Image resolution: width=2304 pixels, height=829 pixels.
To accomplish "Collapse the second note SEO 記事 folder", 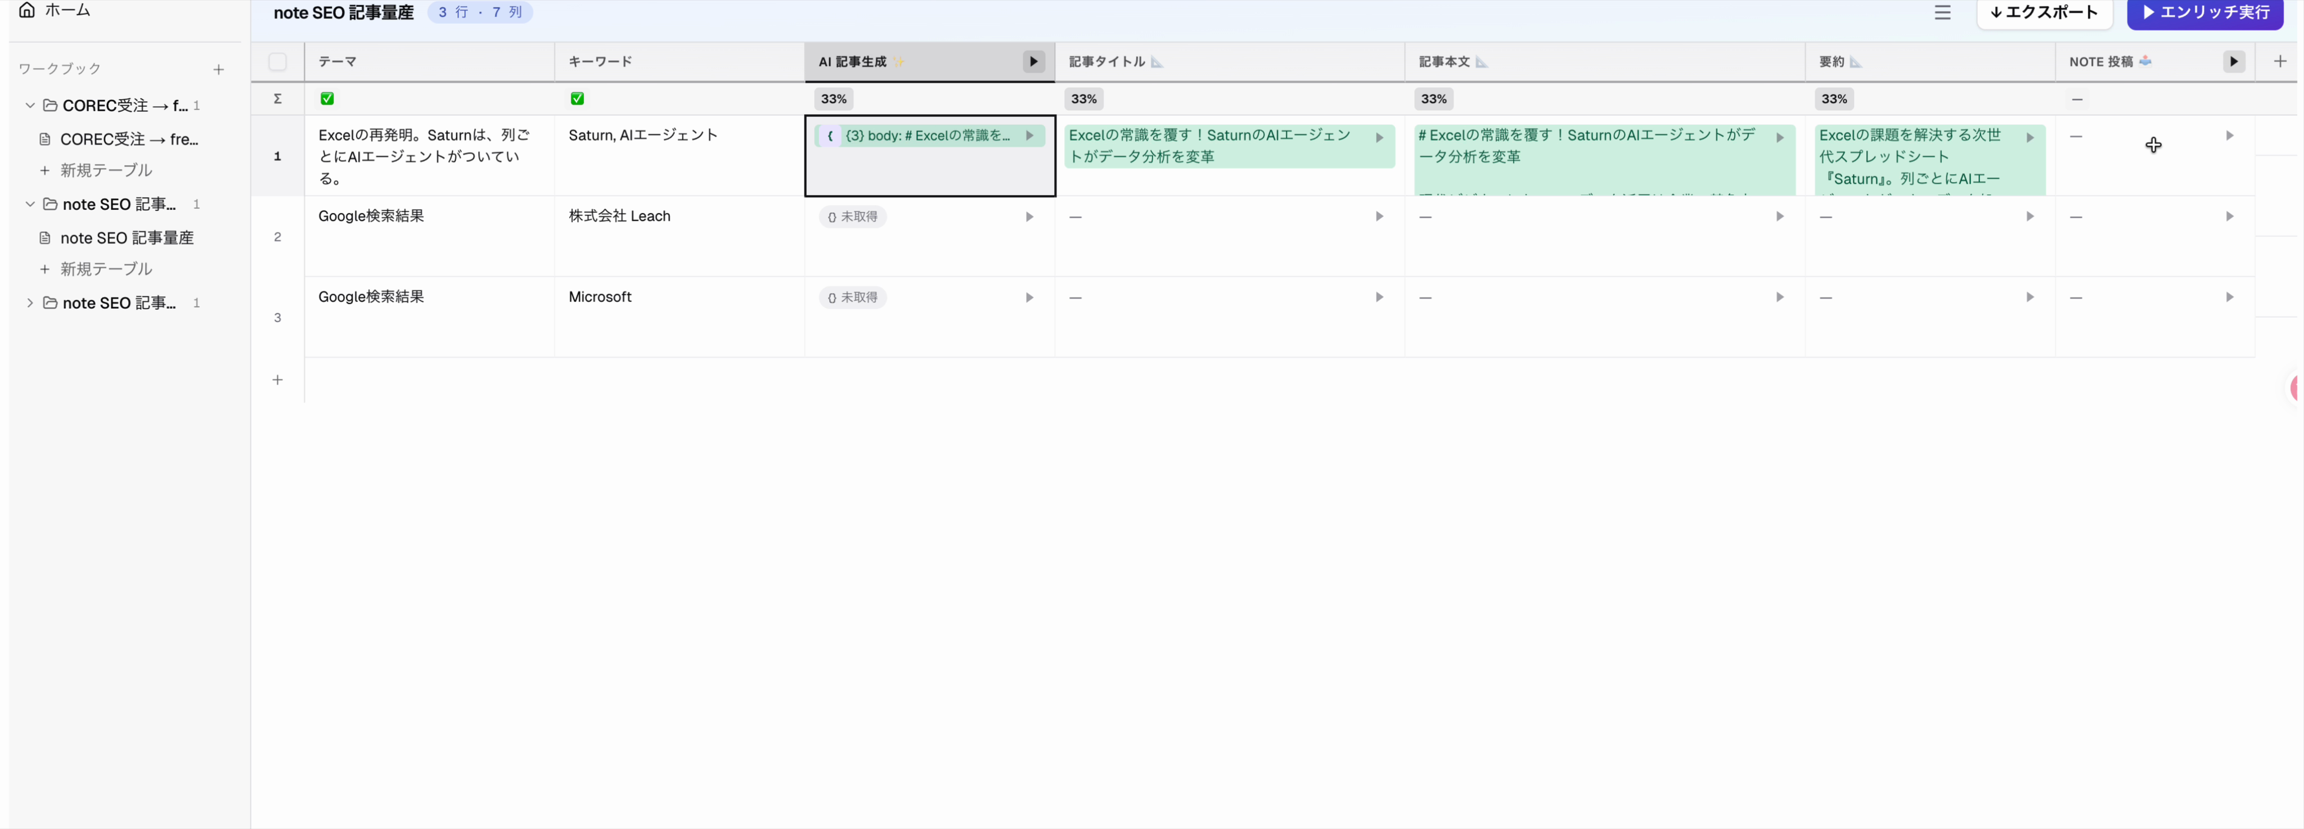I will click(x=29, y=204).
